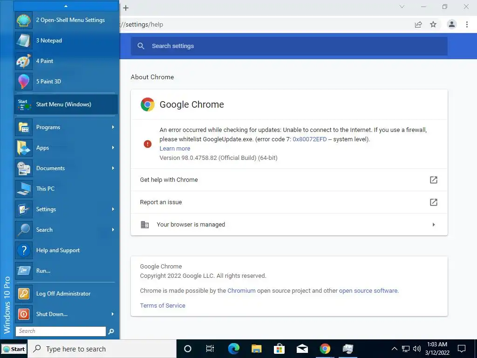The image size is (477, 358).
Task: Show hidden system tray icons
Action: click(394, 349)
